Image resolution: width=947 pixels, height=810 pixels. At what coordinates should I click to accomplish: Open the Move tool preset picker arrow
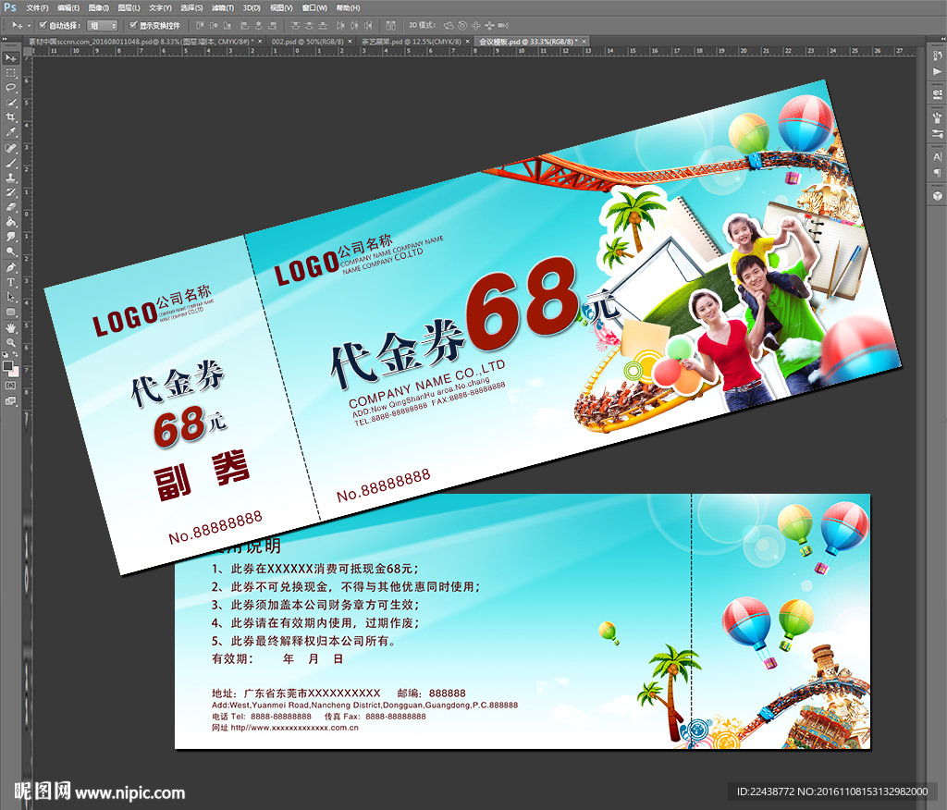coord(29,25)
